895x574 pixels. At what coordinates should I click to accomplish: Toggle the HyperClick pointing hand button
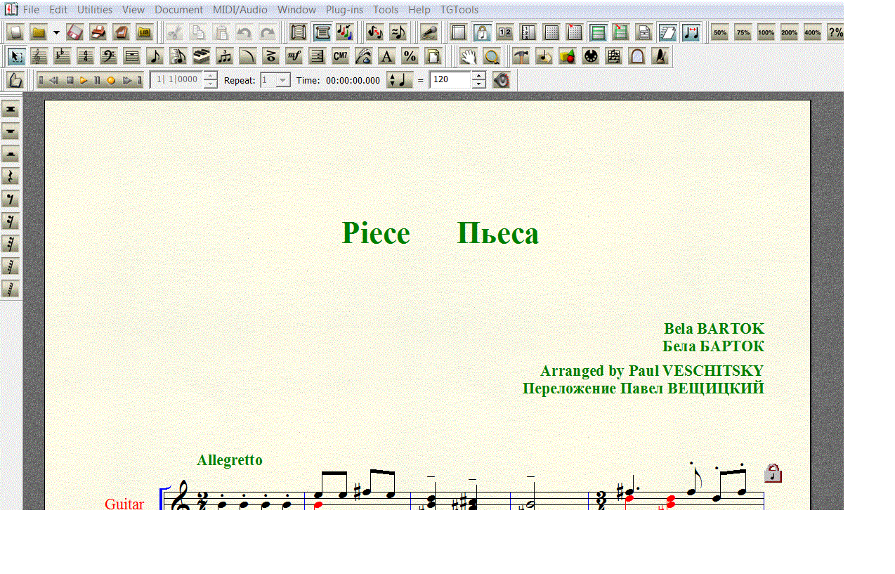click(15, 80)
